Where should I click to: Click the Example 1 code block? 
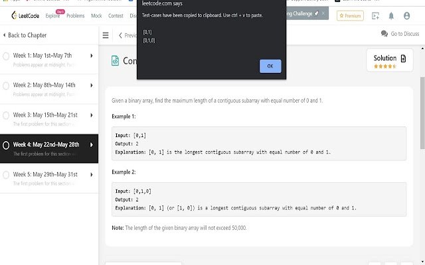pyautogui.click(x=259, y=144)
